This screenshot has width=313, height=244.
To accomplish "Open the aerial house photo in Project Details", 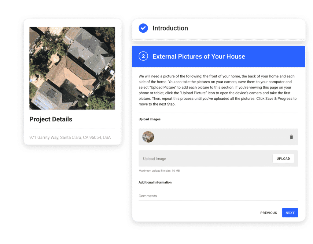I will tap(72, 68).
